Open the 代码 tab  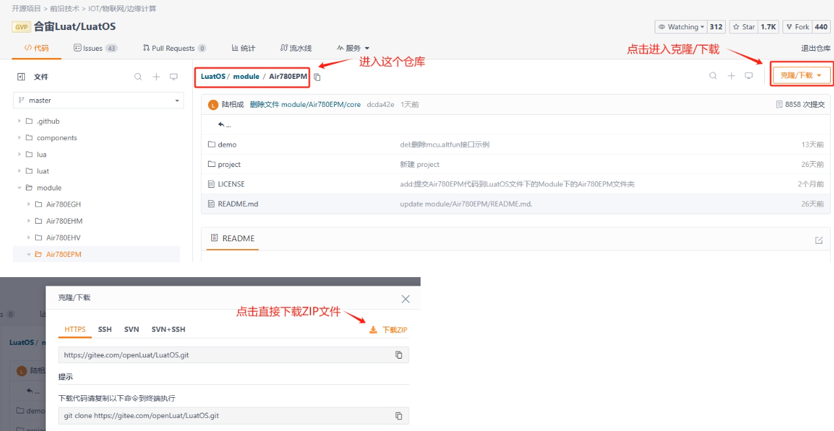point(37,48)
